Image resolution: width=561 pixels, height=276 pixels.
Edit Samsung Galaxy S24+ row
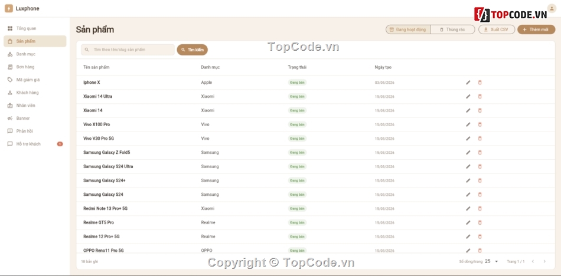[468, 180]
